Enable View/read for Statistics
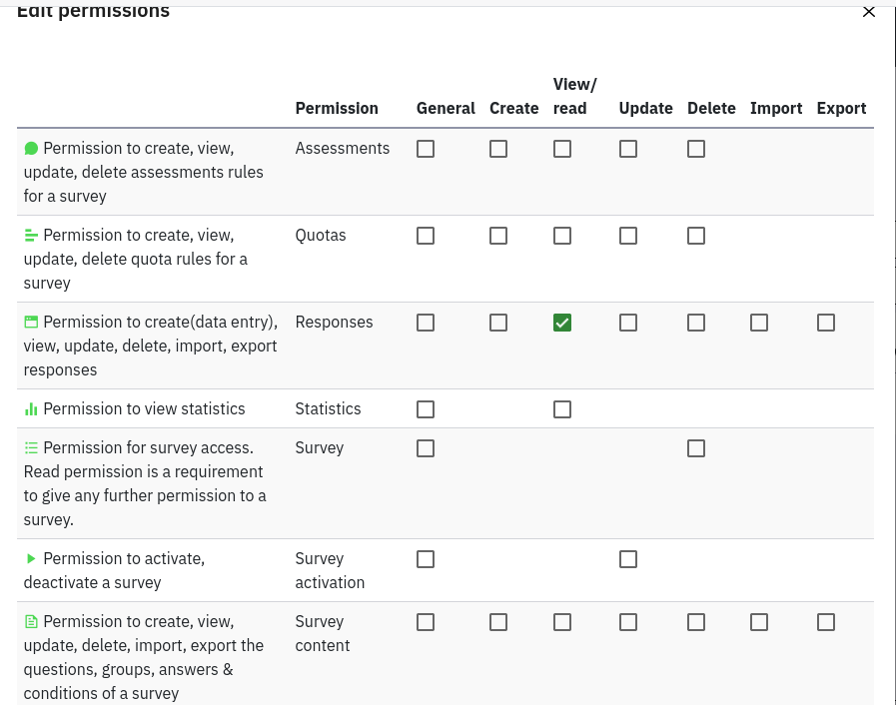Screen dimensions: 896x705 coord(562,409)
